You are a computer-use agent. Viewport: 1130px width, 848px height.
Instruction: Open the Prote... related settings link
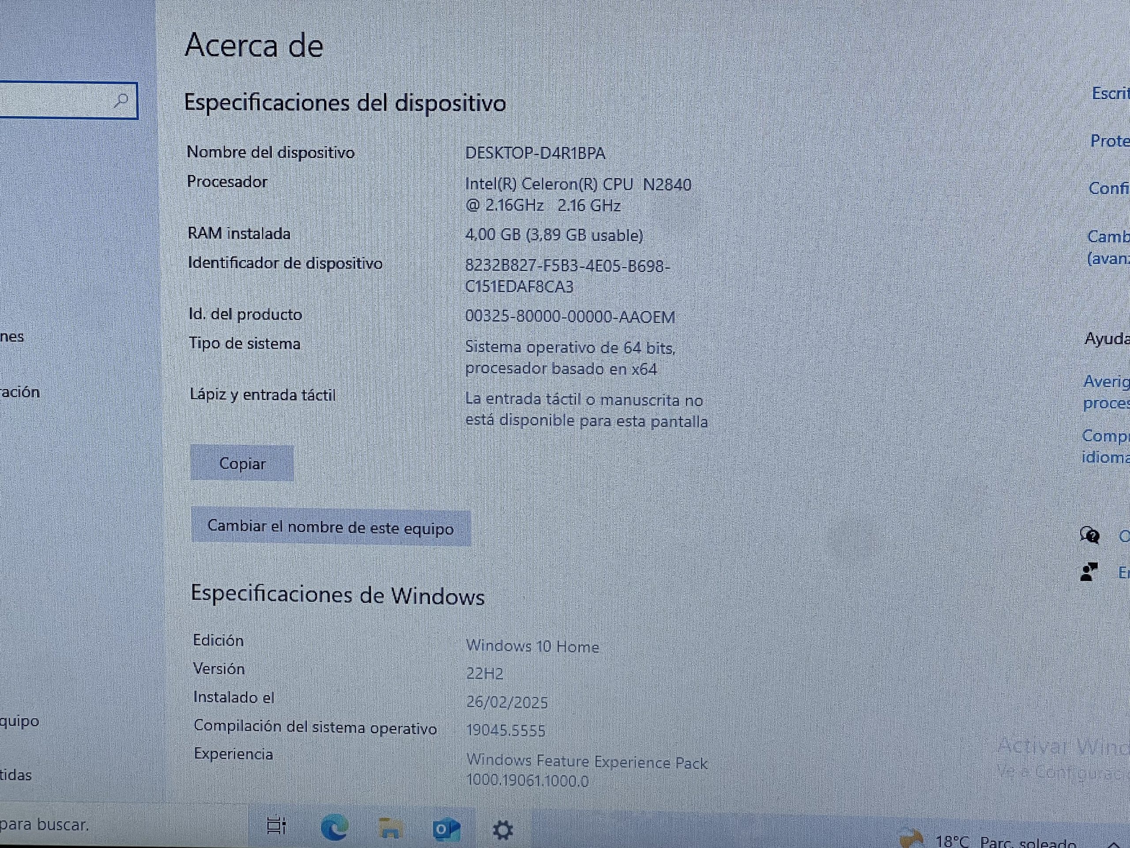(x=1109, y=141)
